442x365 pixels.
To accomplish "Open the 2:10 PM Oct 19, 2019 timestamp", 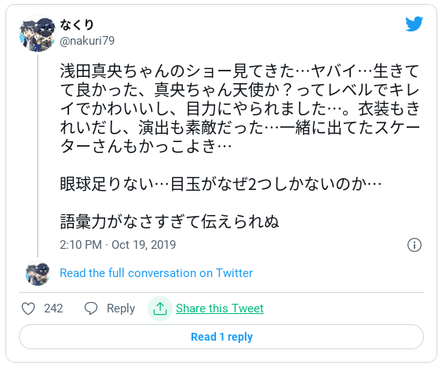I will 118,245.
